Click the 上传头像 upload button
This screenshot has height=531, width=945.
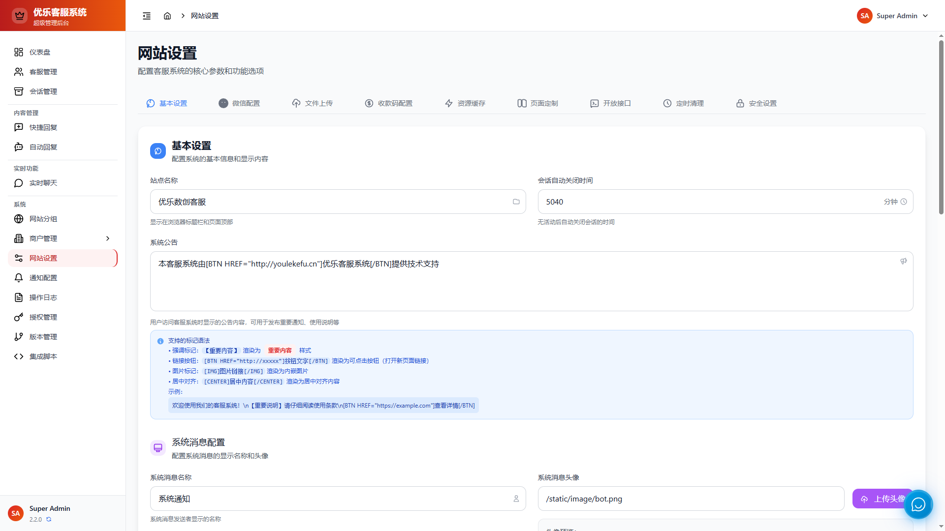tap(879, 499)
